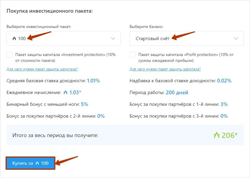Expand the chevron in the investment package selector

coord(113,38)
